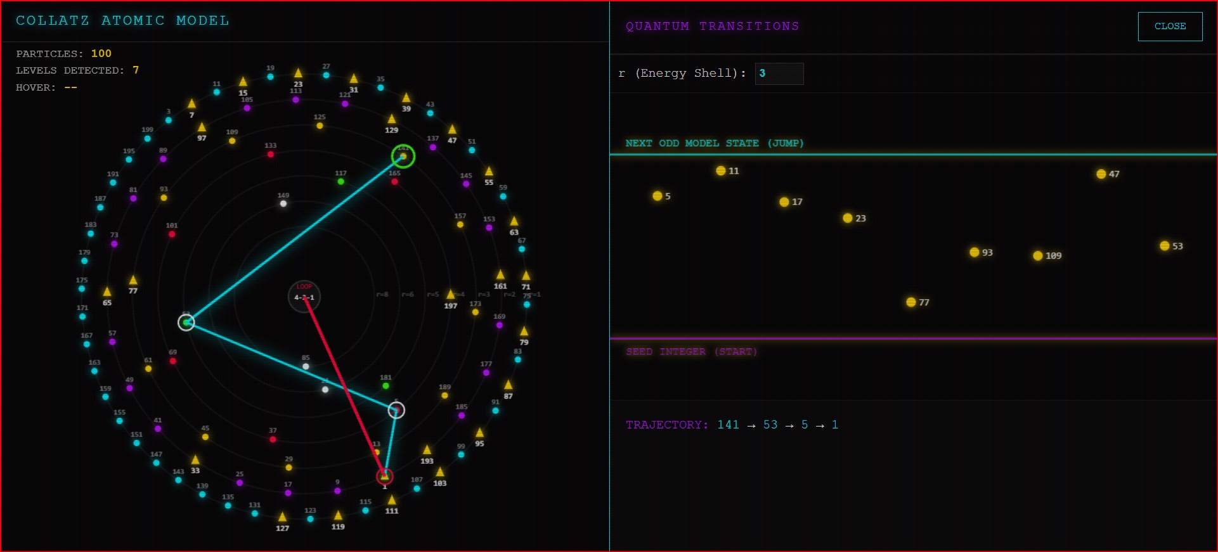Select yellow node 47 in jump panel
This screenshot has height=552, width=1218.
1101,174
